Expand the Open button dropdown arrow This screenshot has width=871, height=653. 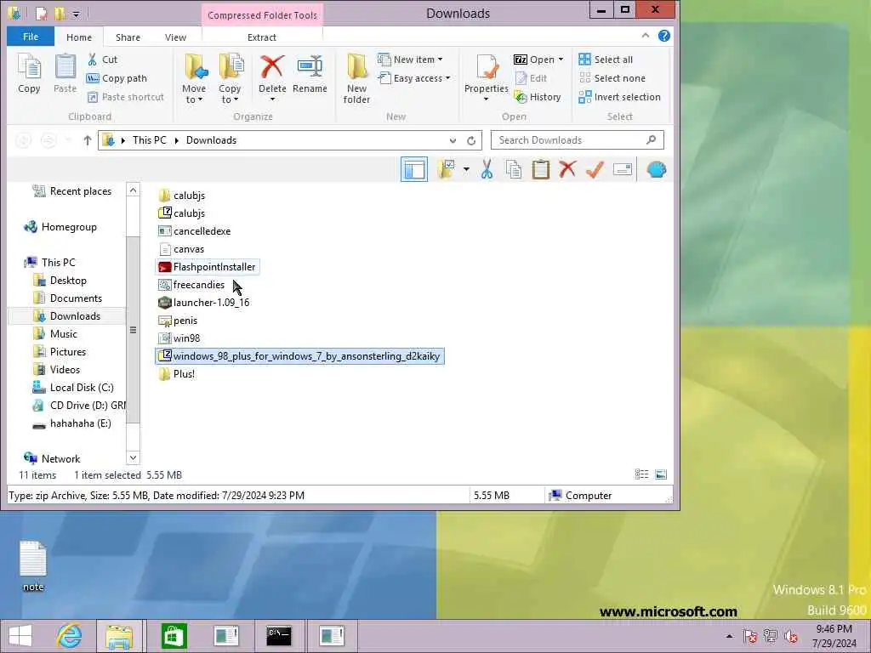(x=561, y=60)
